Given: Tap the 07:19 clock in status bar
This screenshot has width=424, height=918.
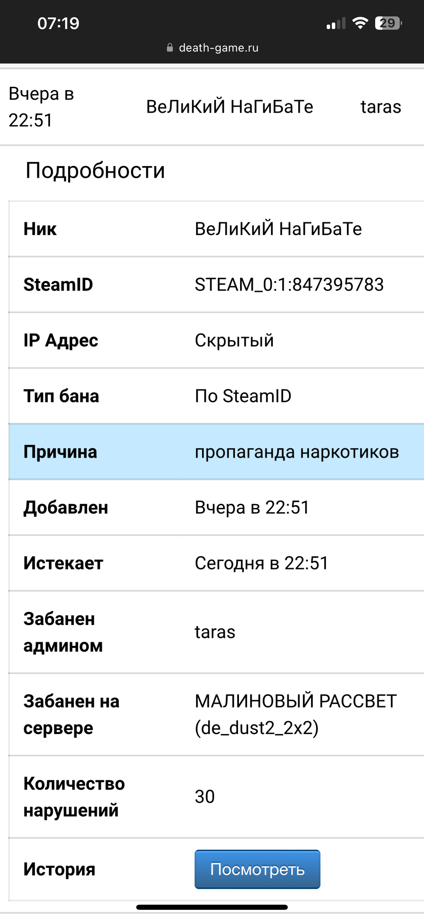Looking at the screenshot, I should click(x=58, y=23).
